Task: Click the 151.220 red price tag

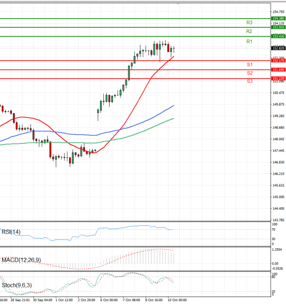Action: tap(278, 78)
